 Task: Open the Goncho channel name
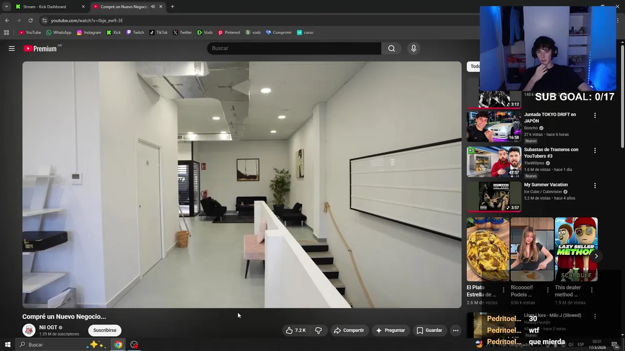pyautogui.click(x=531, y=128)
